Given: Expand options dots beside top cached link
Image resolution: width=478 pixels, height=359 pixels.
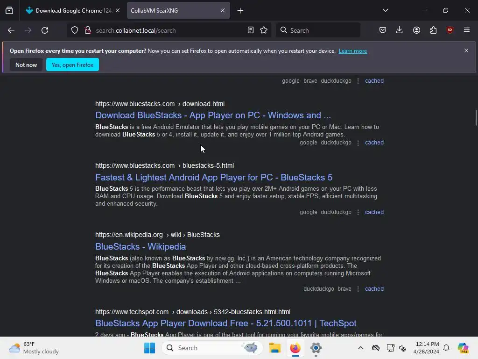Looking at the screenshot, I should click(358, 81).
